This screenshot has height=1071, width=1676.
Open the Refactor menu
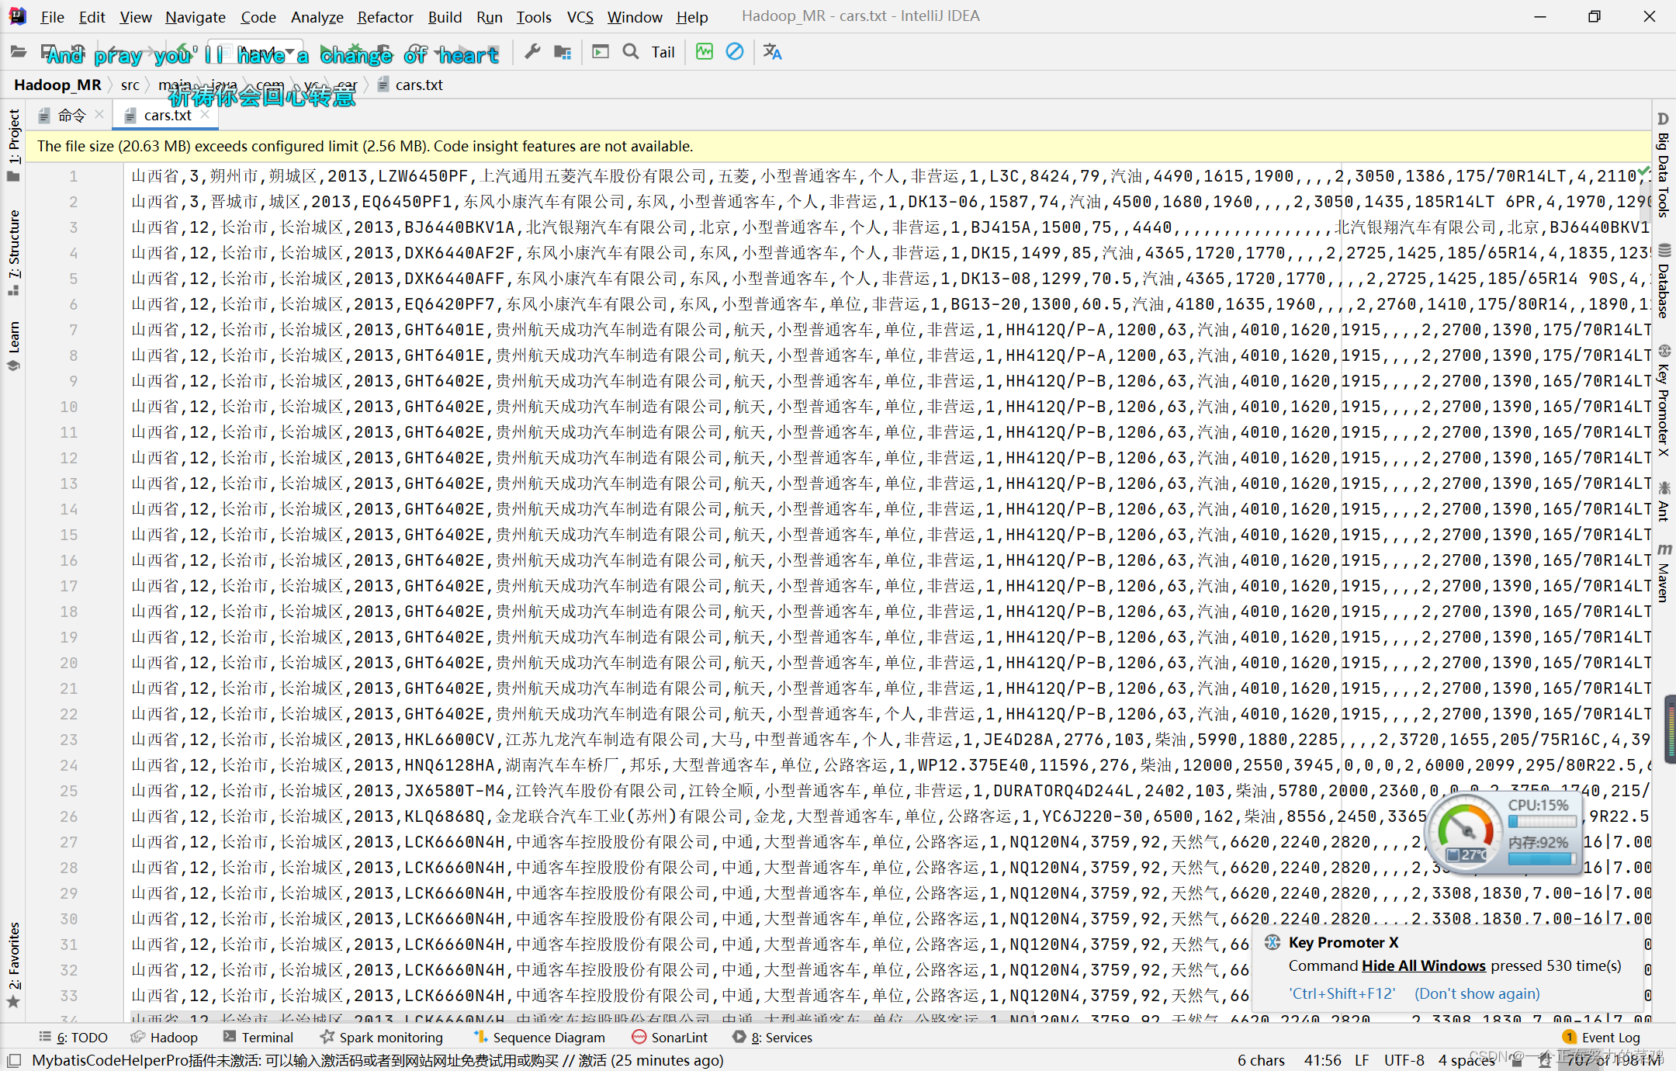385,17
